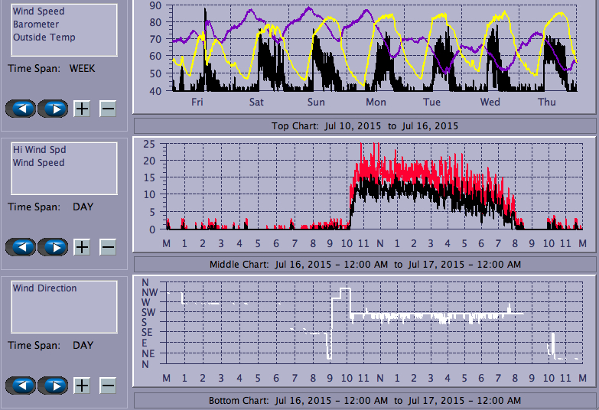Image resolution: width=599 pixels, height=410 pixels.
Task: Select Outside Temp in top chart list
Action: click(x=44, y=37)
